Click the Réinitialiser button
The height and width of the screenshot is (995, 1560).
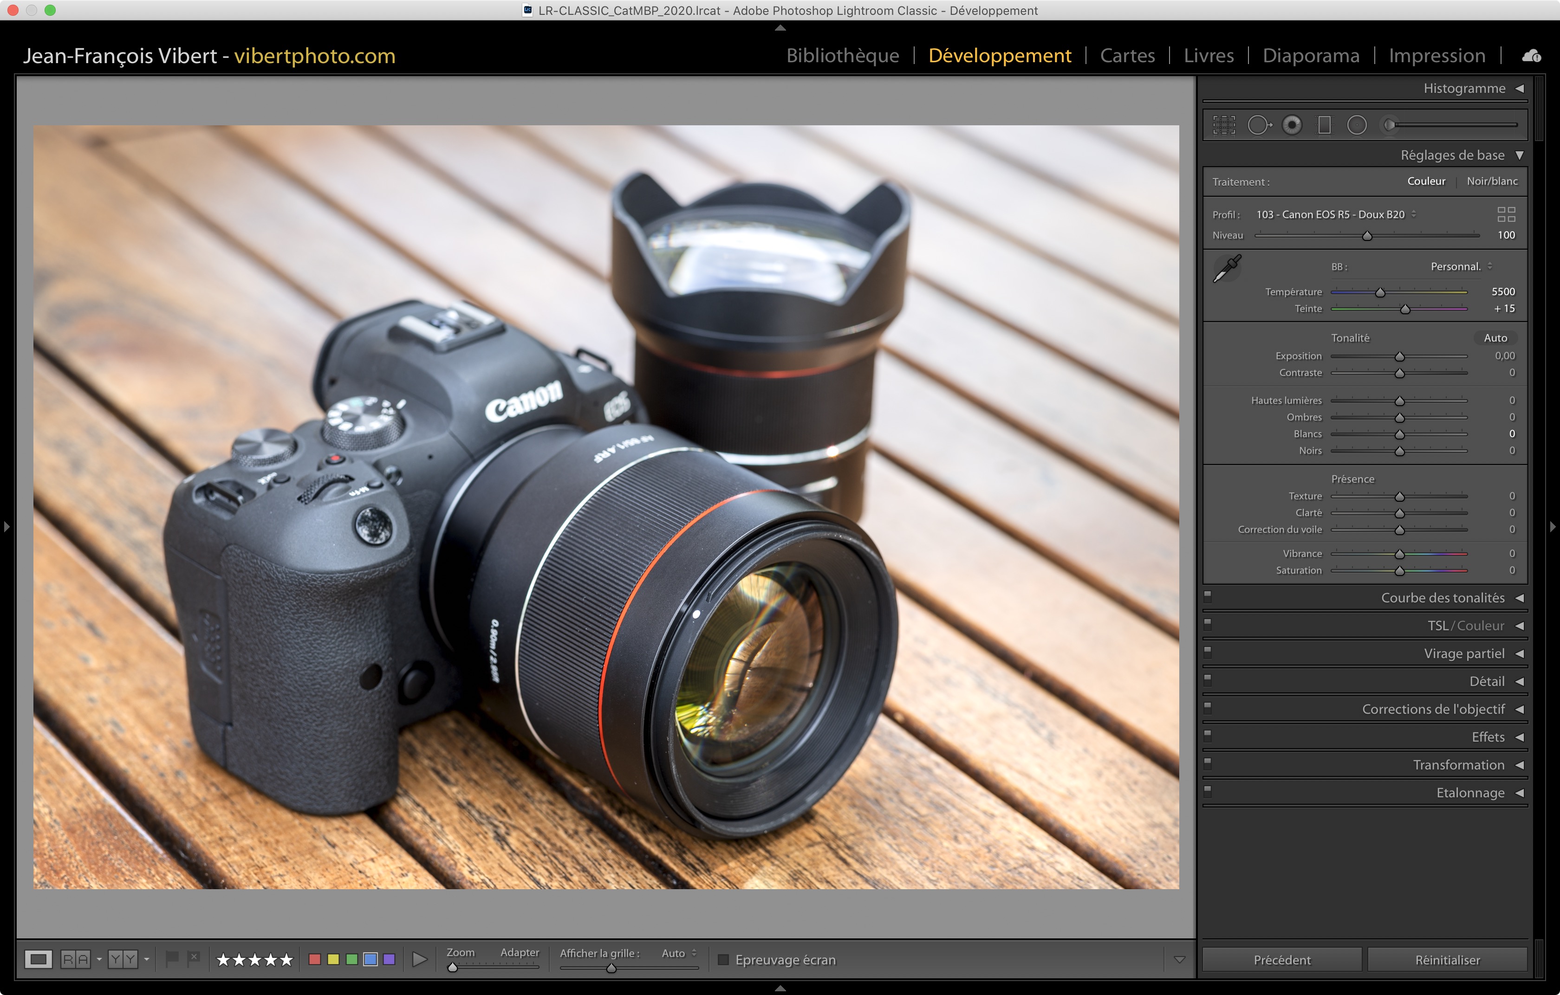pos(1447,959)
